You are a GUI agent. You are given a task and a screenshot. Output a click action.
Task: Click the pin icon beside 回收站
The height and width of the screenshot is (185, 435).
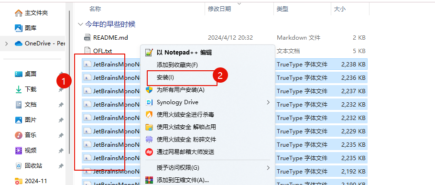tap(61, 166)
